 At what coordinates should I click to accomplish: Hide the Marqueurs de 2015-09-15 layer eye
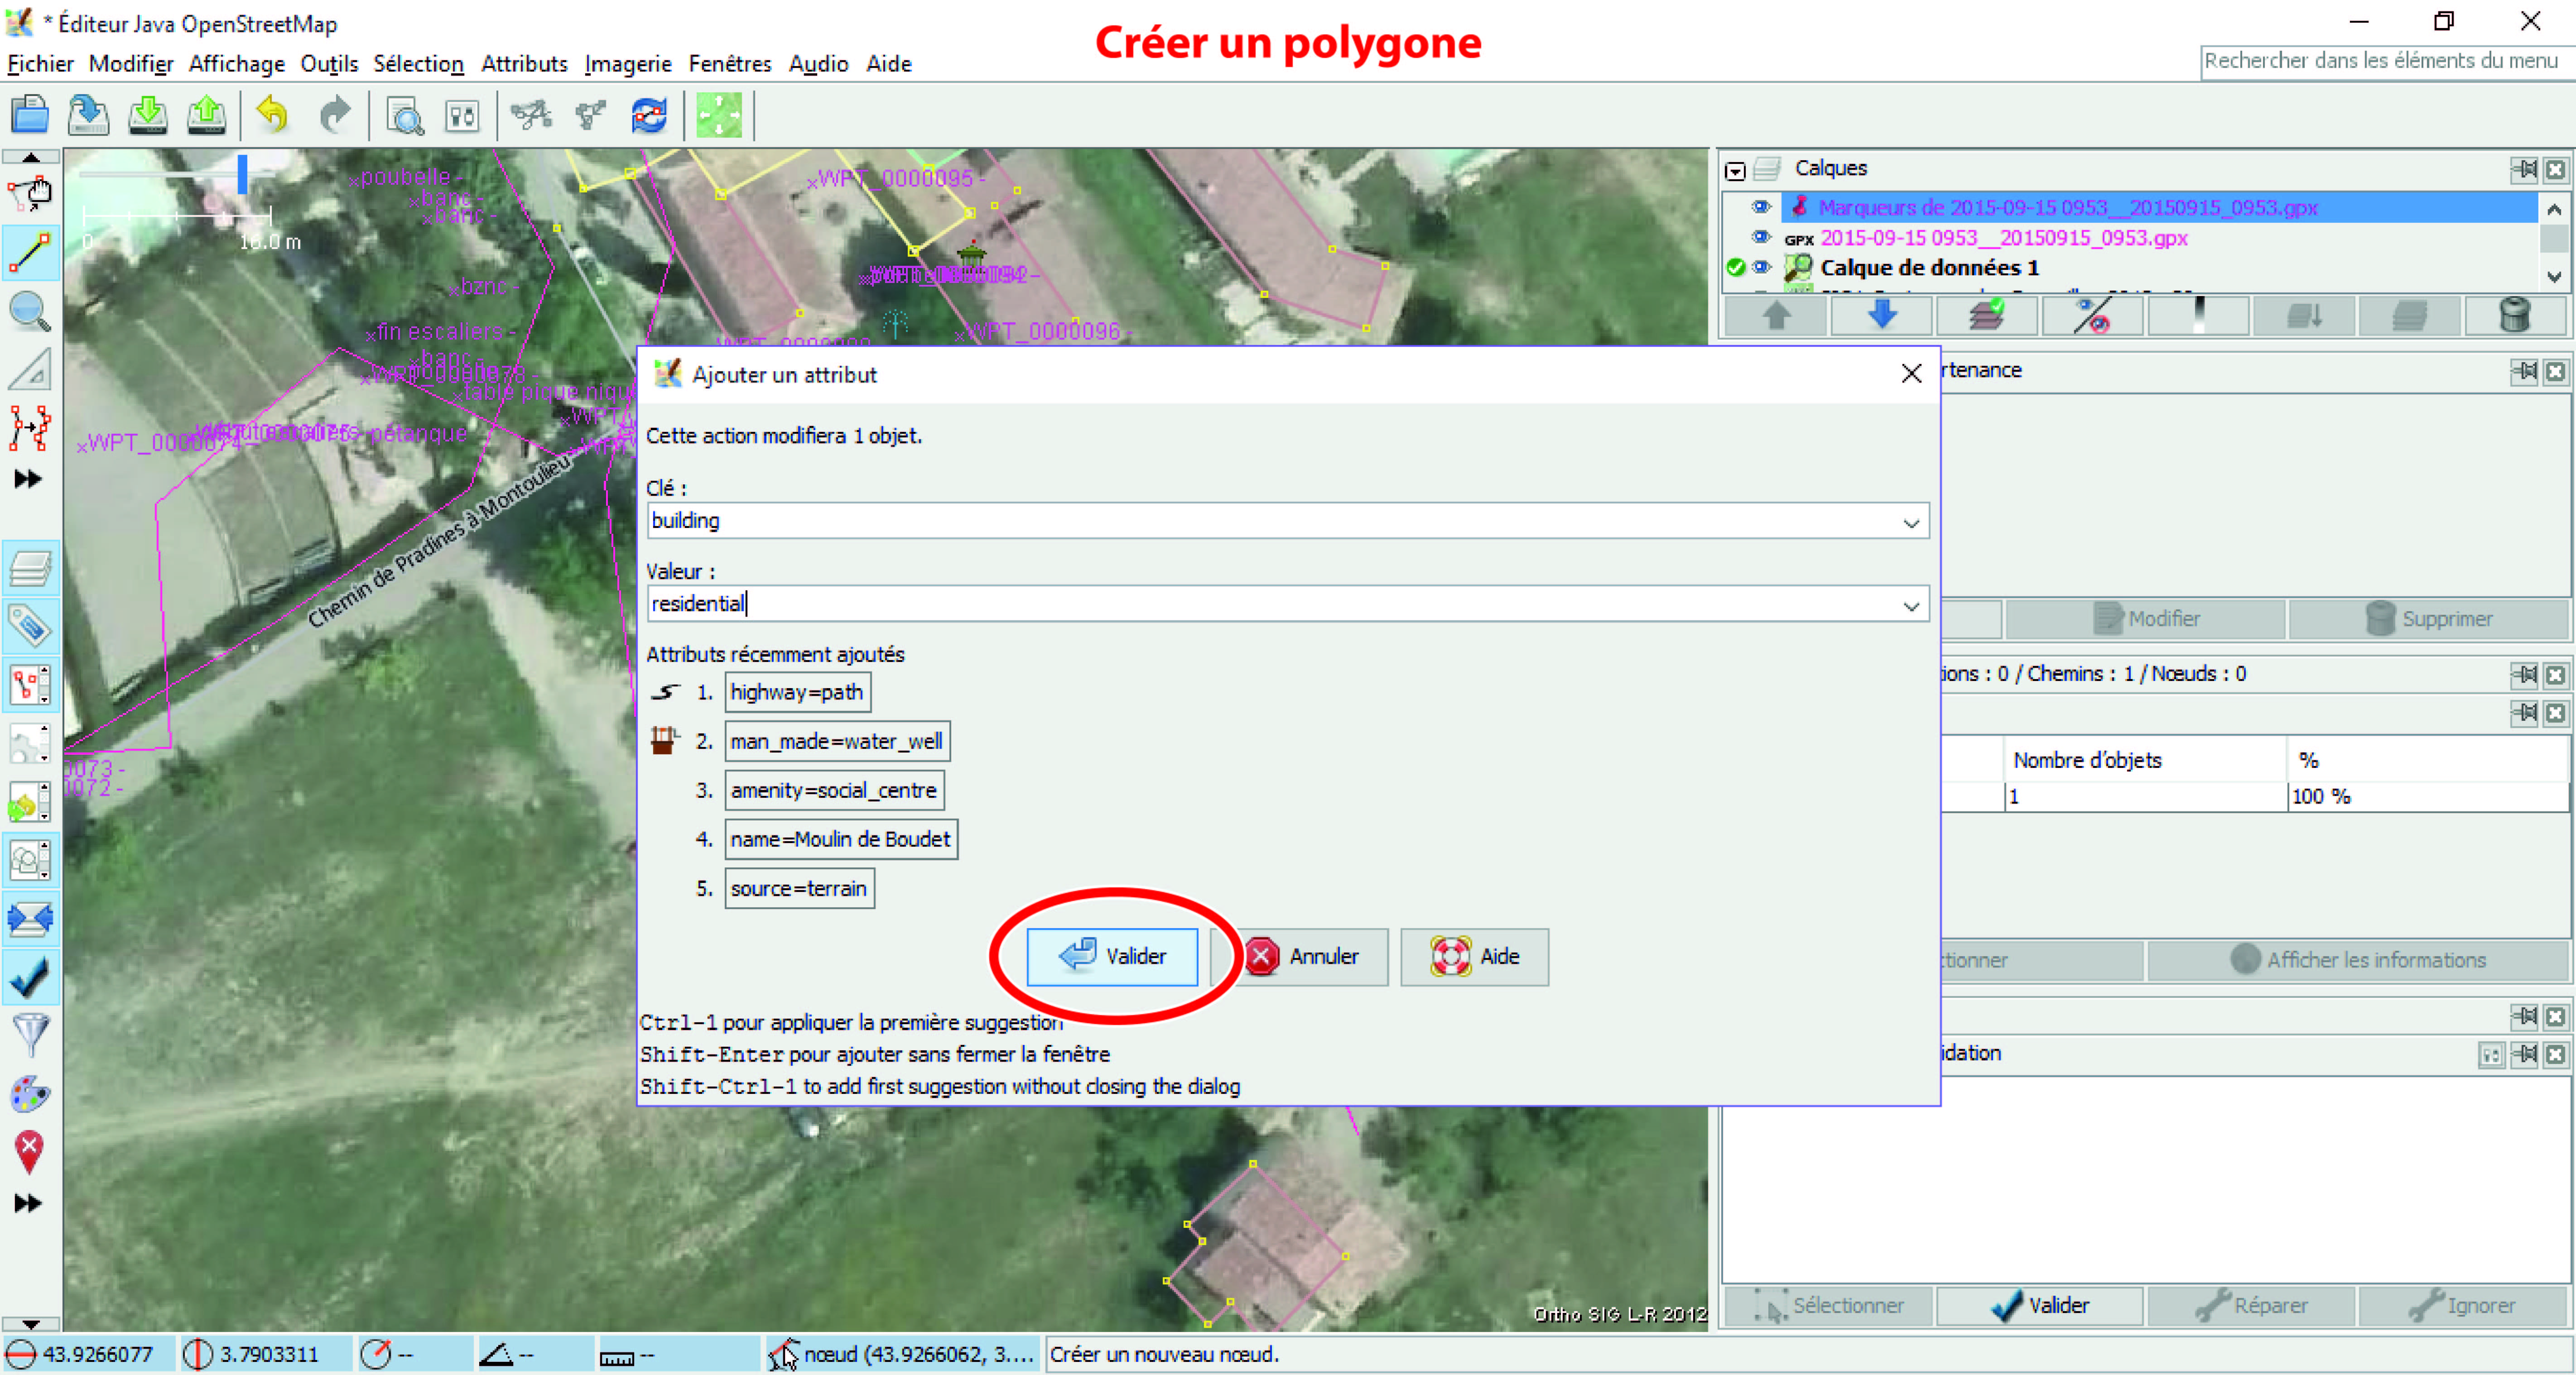coord(1761,207)
